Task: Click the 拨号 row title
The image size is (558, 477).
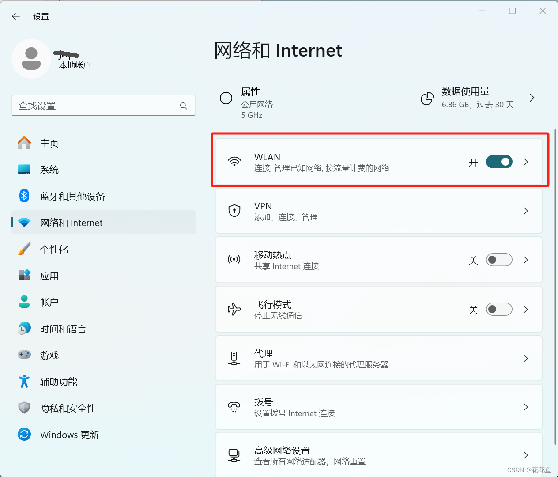Action: pyautogui.click(x=264, y=402)
